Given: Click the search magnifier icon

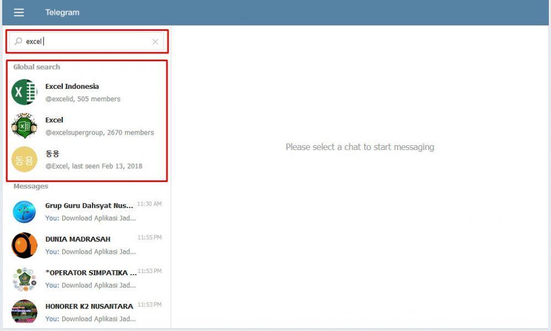Looking at the screenshot, I should 18,41.
